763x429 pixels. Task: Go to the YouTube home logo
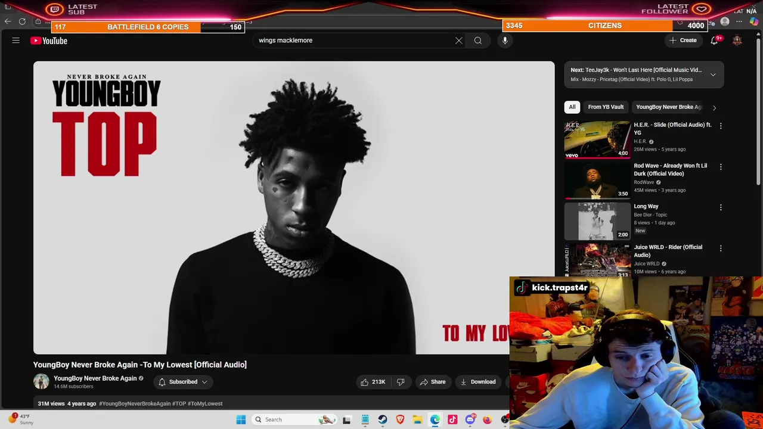click(x=49, y=41)
